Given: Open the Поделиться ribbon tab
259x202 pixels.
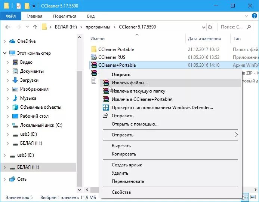Looking at the screenshot, I should point(65,16).
